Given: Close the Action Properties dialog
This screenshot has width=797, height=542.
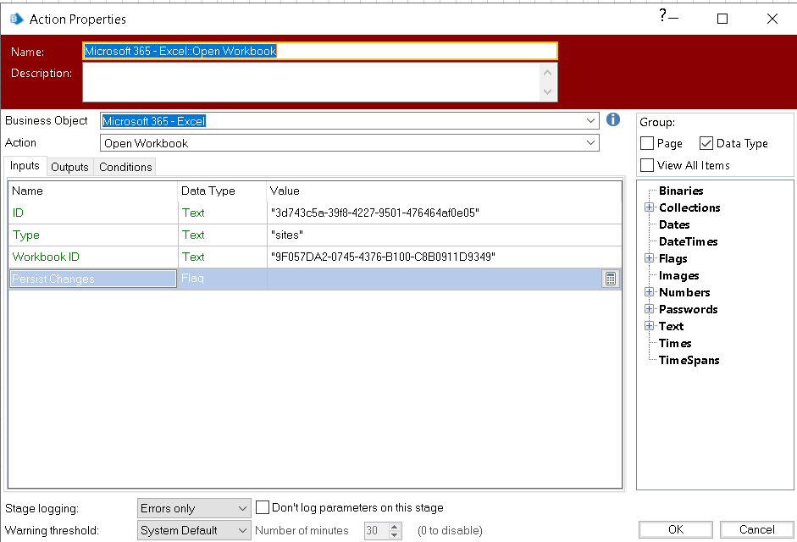Looking at the screenshot, I should coord(772,19).
